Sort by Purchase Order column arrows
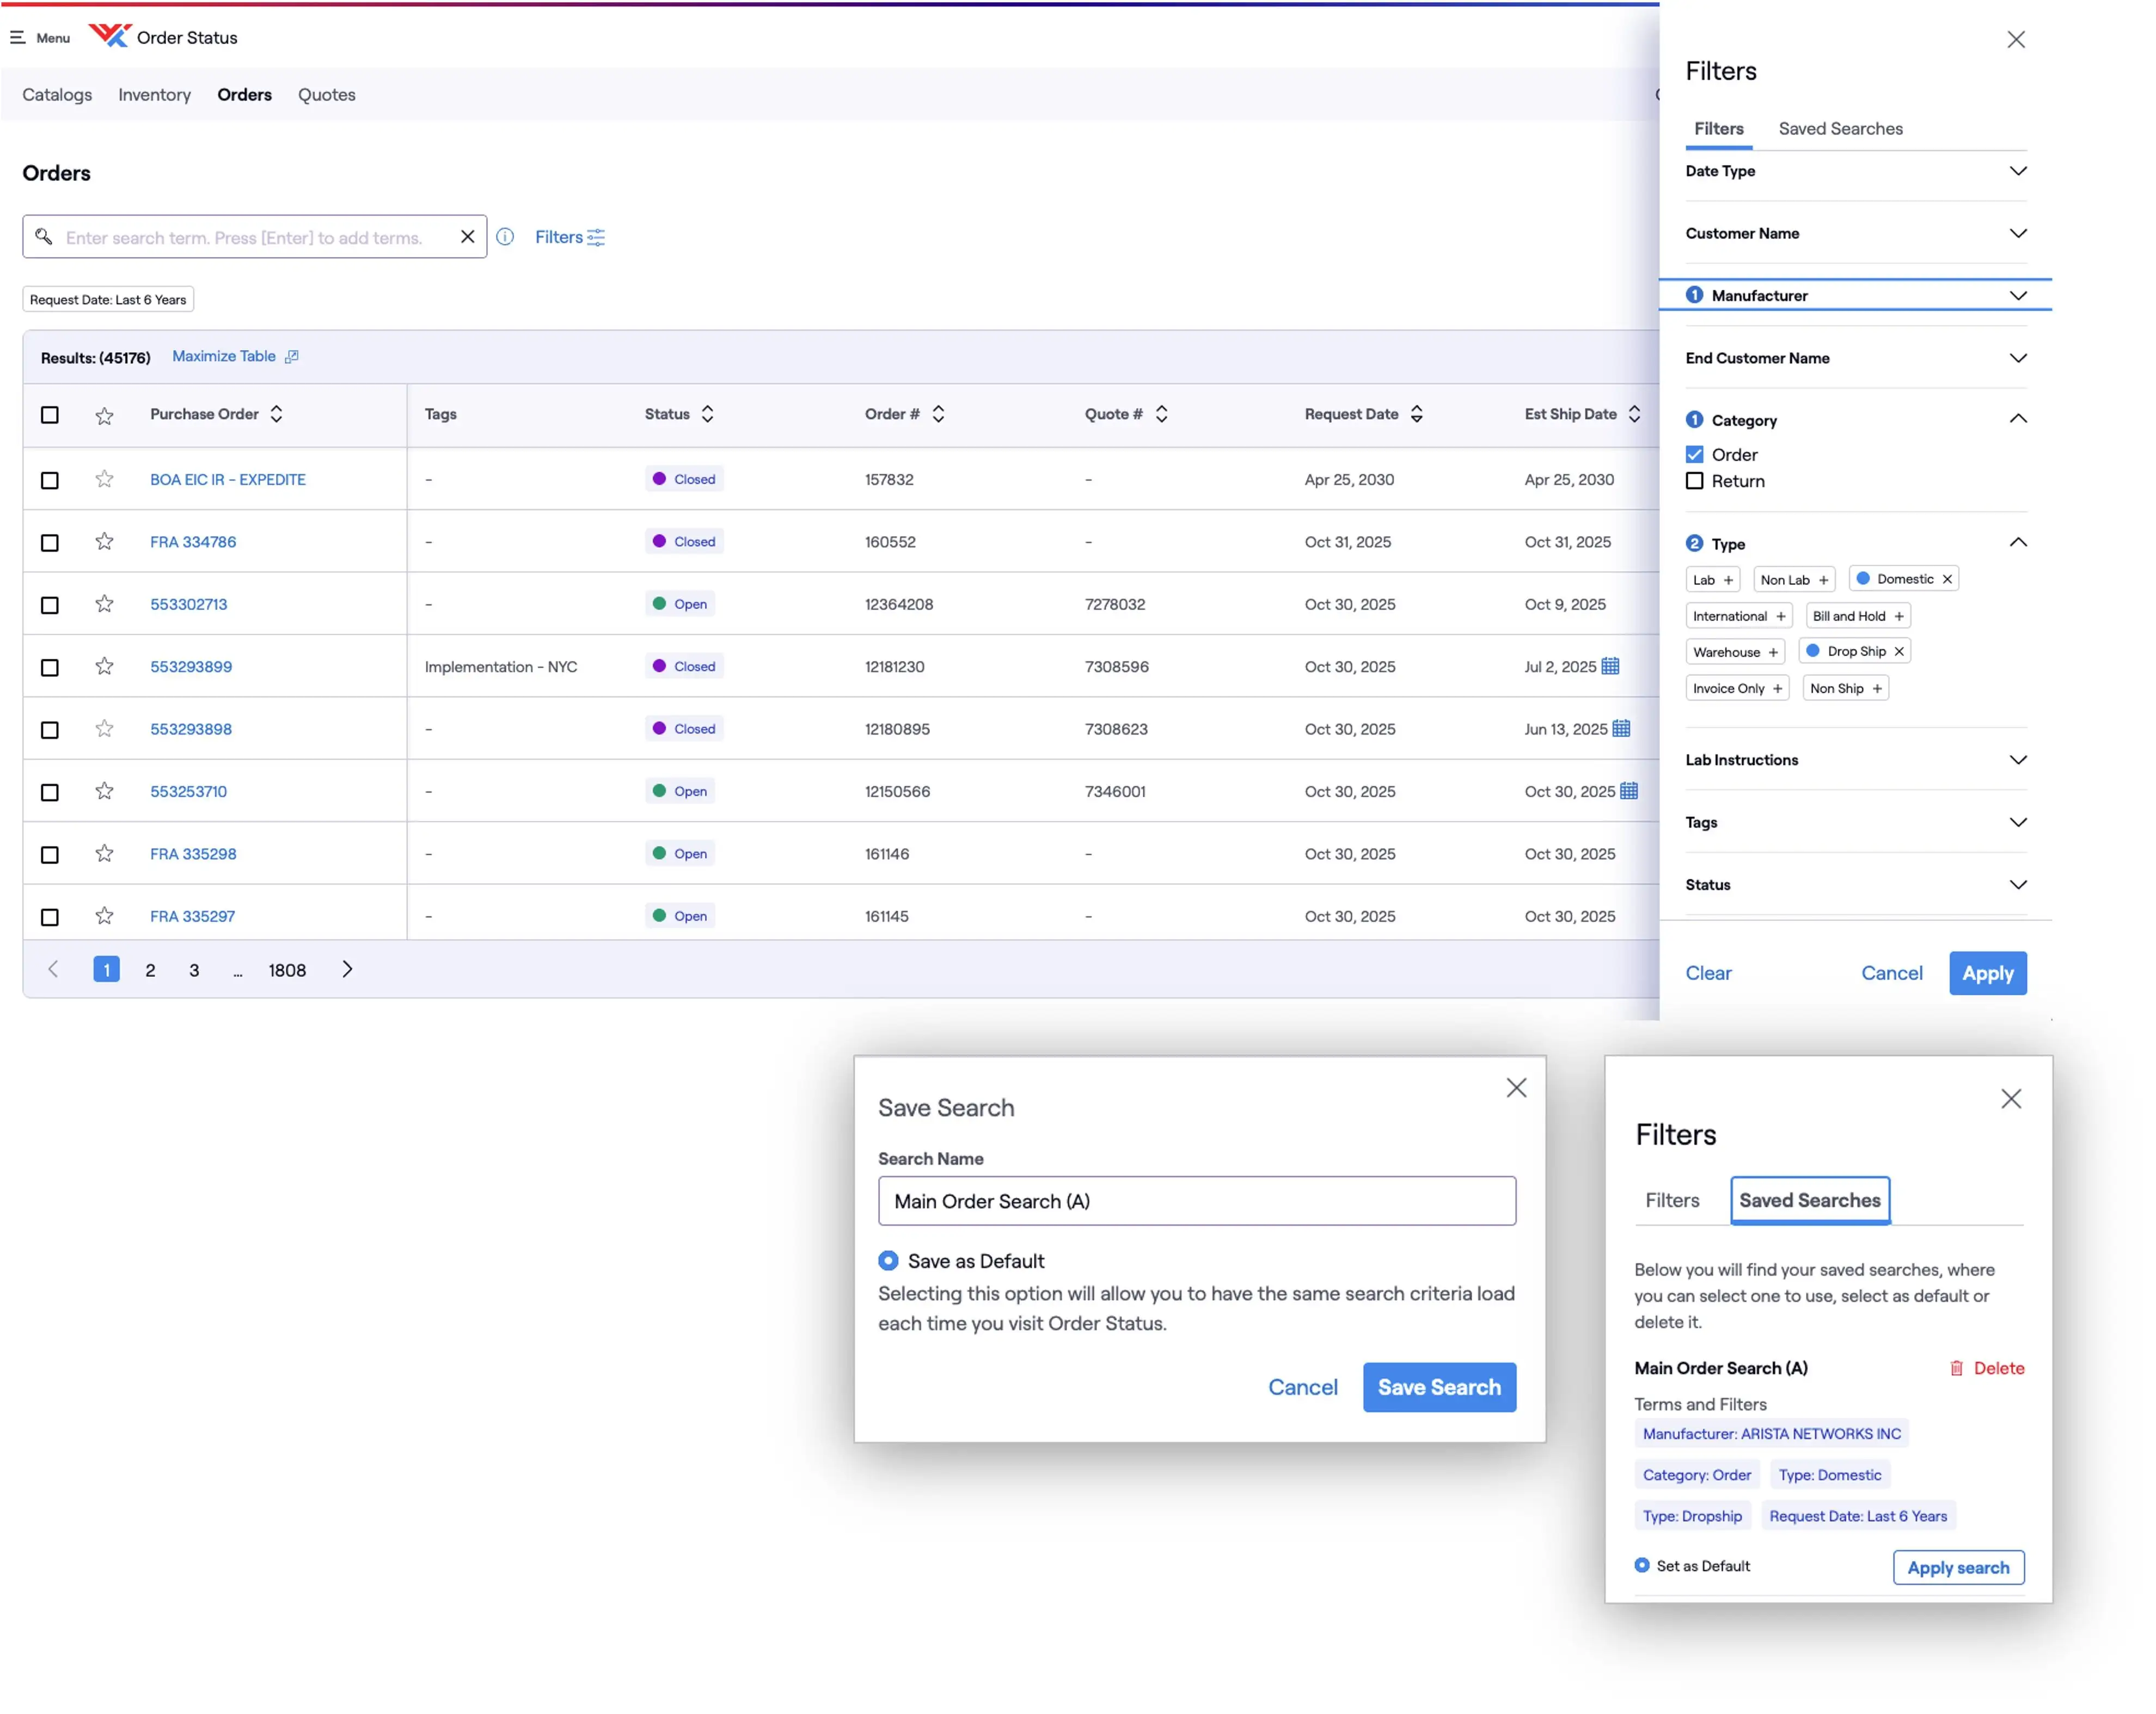 pyautogui.click(x=276, y=414)
